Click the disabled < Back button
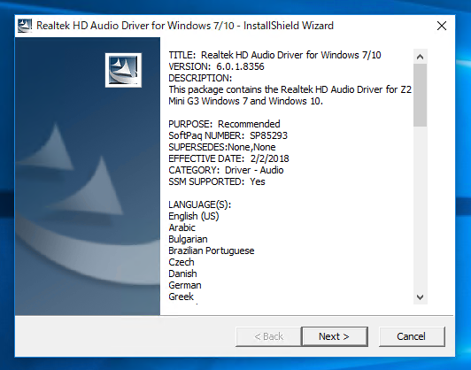This screenshot has width=471, height=370. [x=268, y=336]
